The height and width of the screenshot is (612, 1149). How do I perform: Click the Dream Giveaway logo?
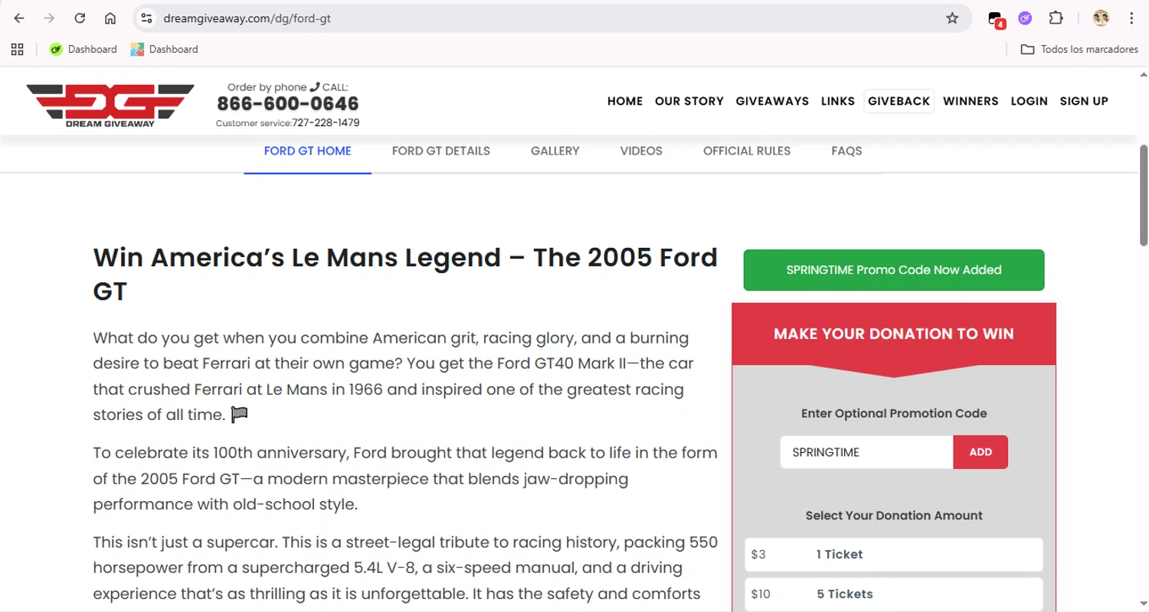(x=110, y=104)
